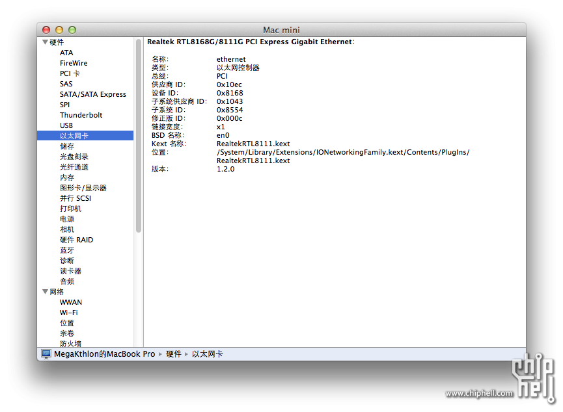Select 并行 SCSI entry
This screenshot has width=563, height=412.
[76, 198]
